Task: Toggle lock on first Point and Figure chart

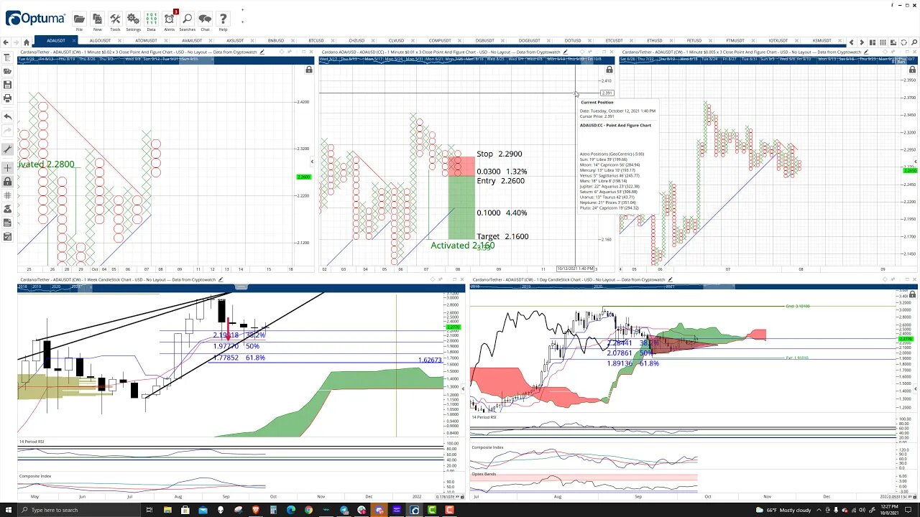Action: (x=309, y=70)
